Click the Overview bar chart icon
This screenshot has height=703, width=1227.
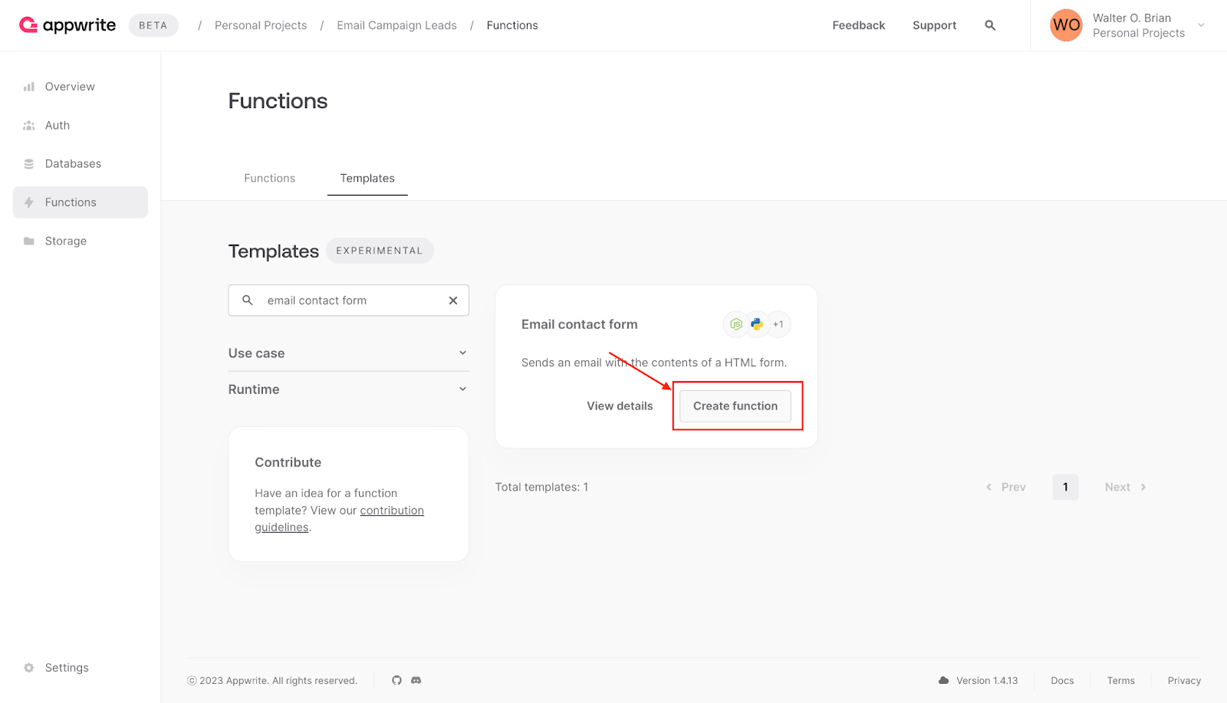29,87
